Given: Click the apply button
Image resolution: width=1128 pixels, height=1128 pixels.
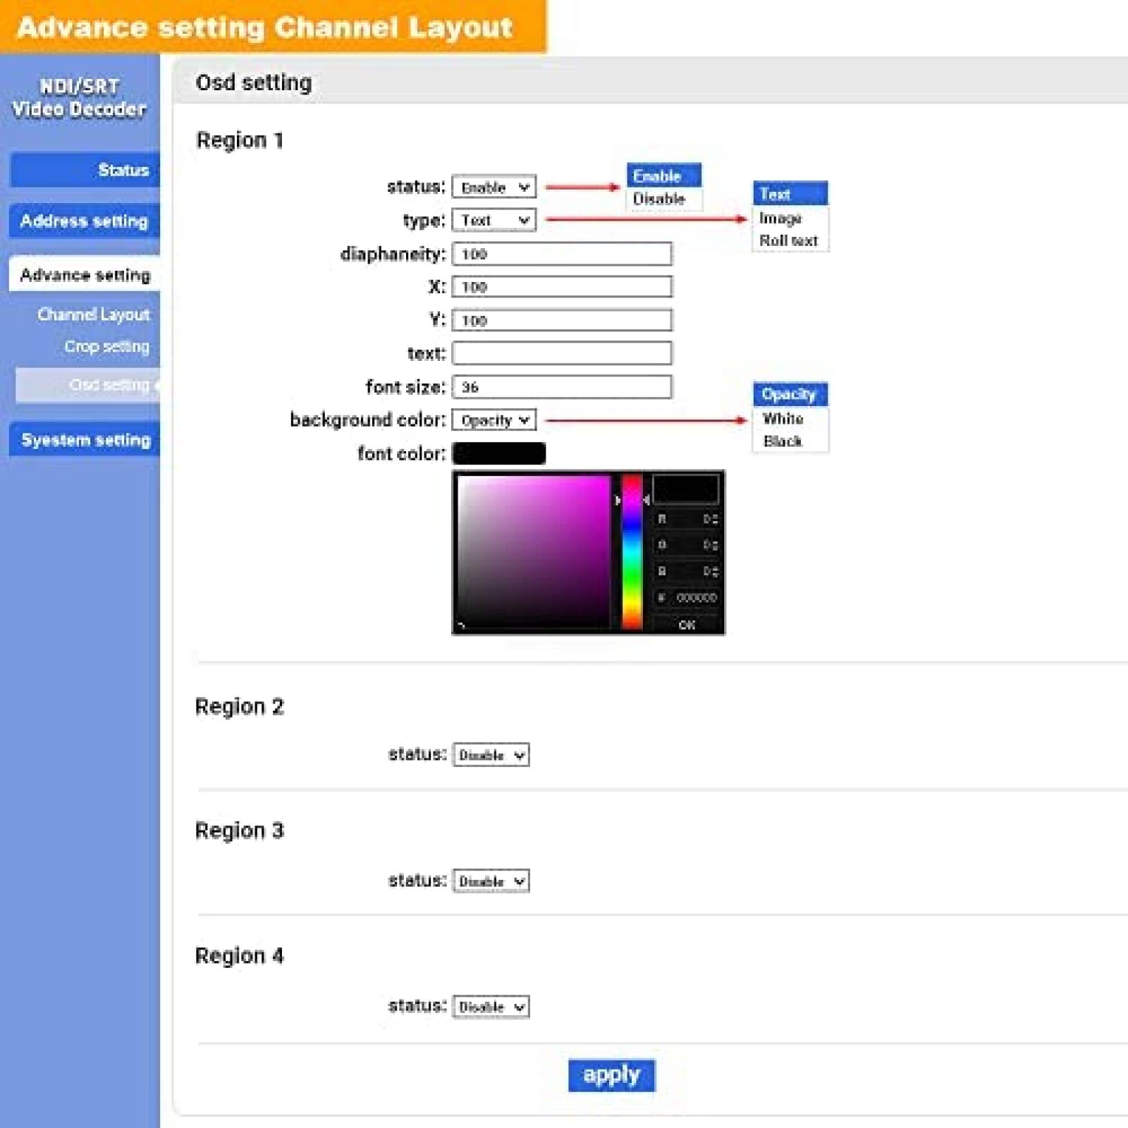Looking at the screenshot, I should click(612, 1074).
